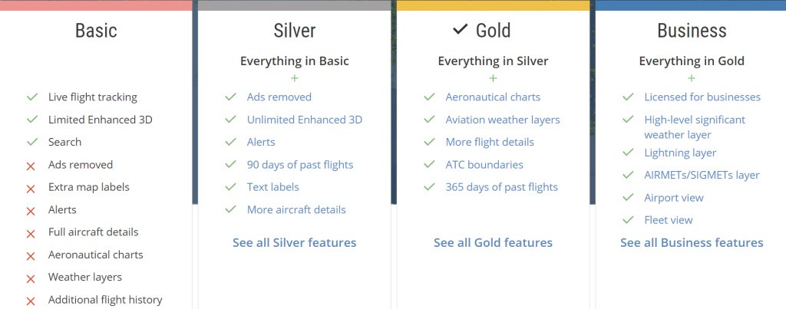Open See all Gold features link

click(493, 242)
